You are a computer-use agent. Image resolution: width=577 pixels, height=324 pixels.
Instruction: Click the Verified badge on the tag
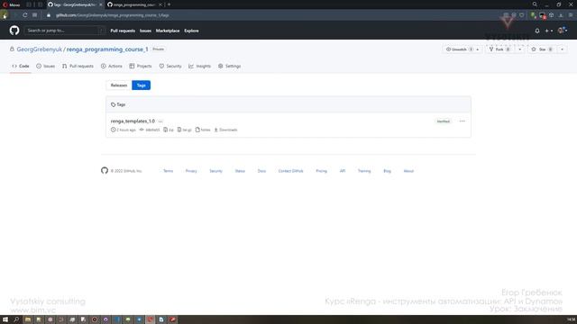point(443,121)
